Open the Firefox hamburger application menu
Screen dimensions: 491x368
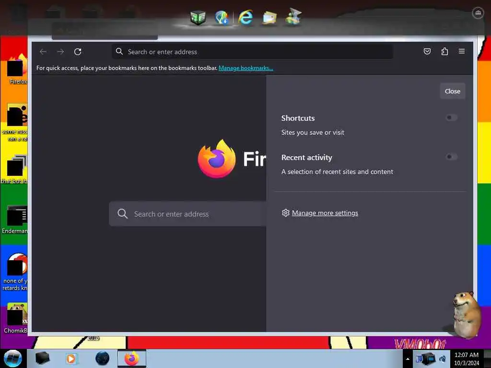coord(462,51)
